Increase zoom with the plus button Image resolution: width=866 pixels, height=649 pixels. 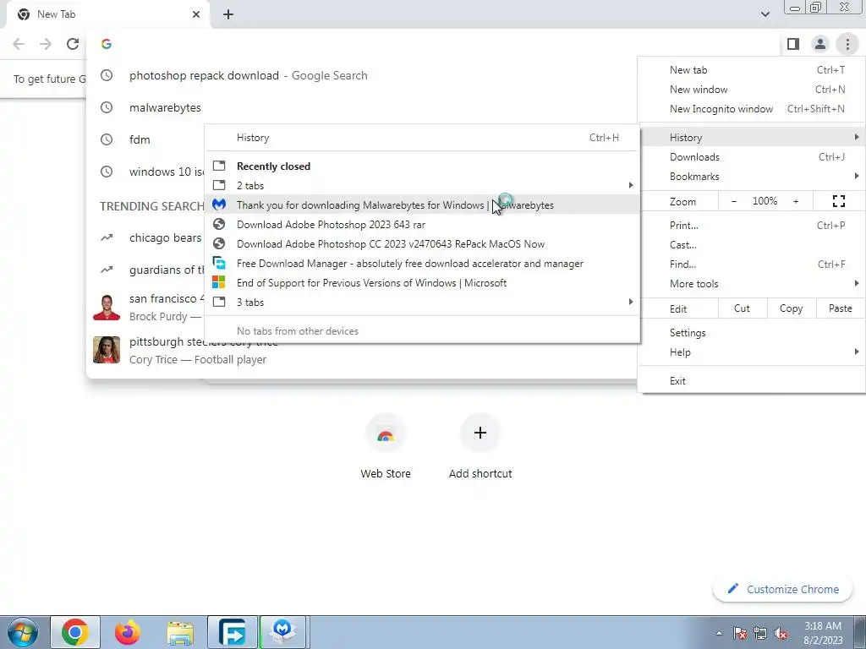pyautogui.click(x=796, y=201)
